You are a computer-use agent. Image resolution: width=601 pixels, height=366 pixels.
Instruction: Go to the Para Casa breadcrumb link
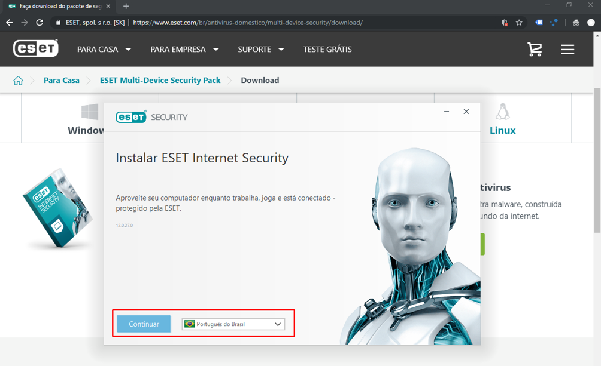click(x=61, y=81)
